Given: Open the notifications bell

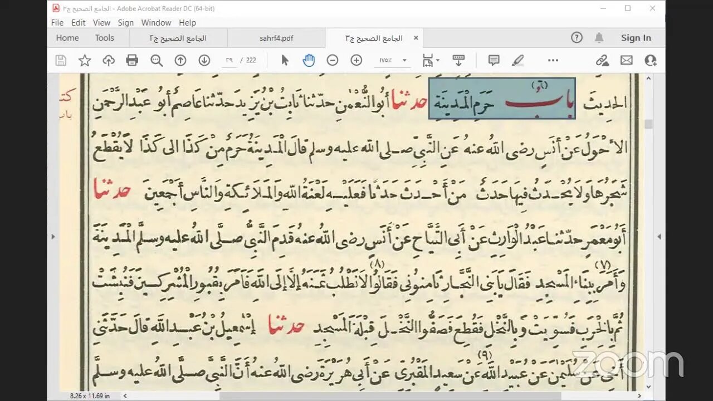Looking at the screenshot, I should click(x=599, y=38).
